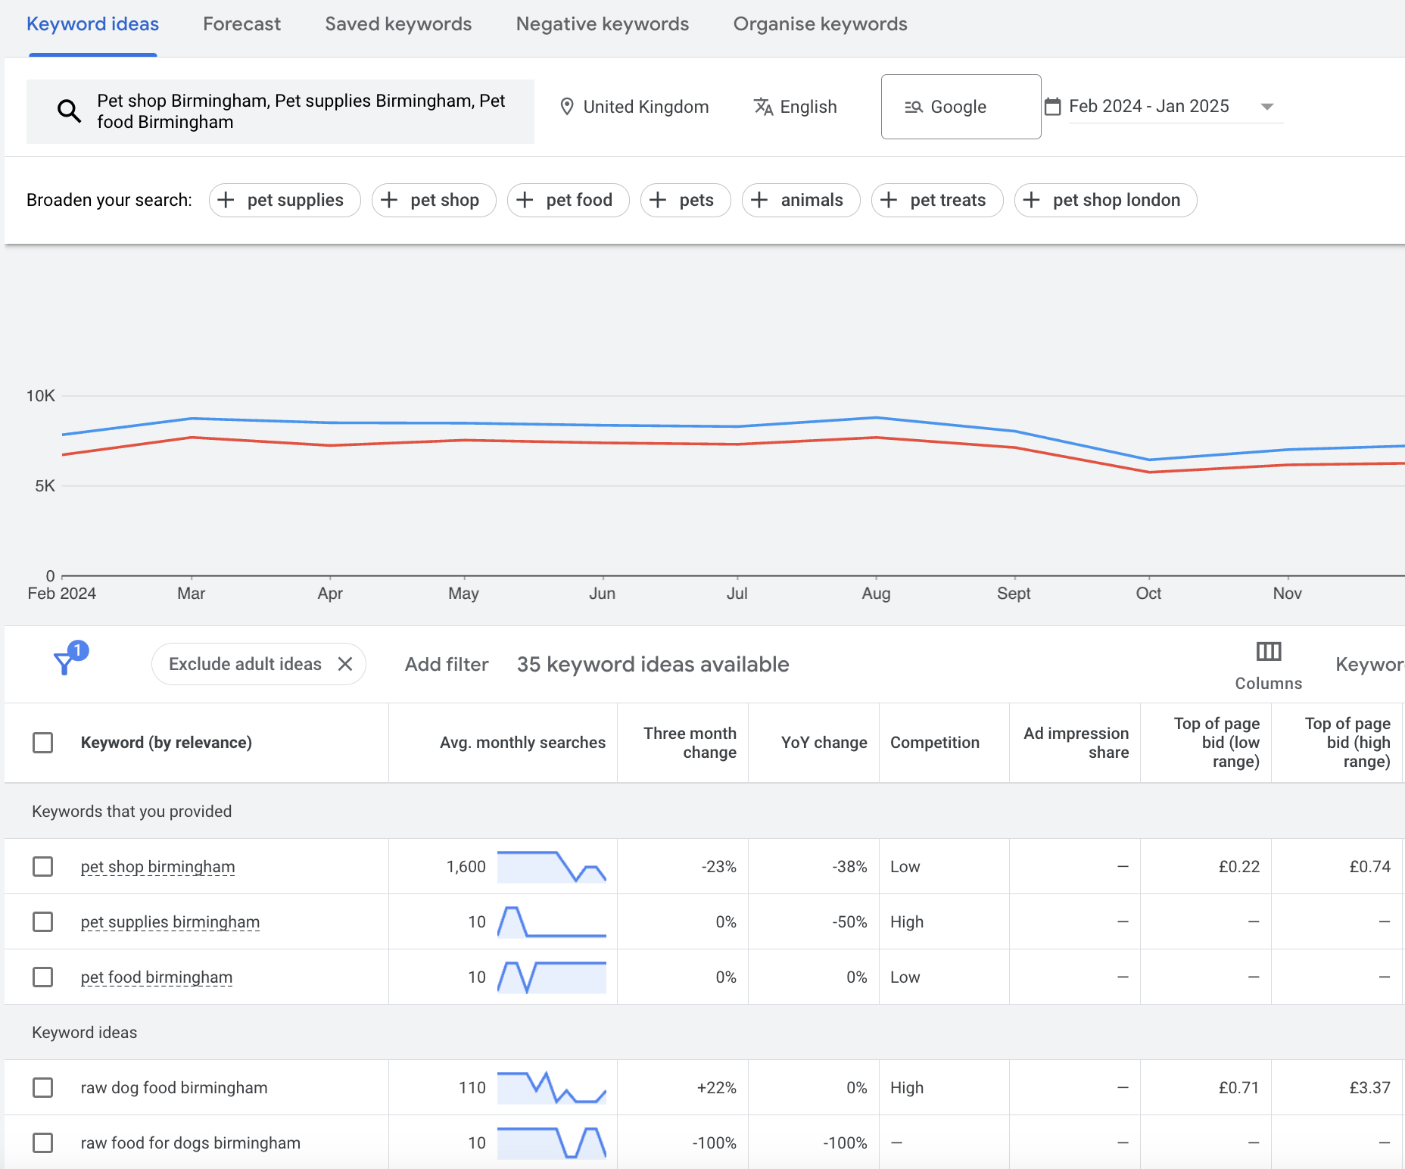Click the Google network icon
This screenshot has width=1405, height=1169.
point(914,106)
